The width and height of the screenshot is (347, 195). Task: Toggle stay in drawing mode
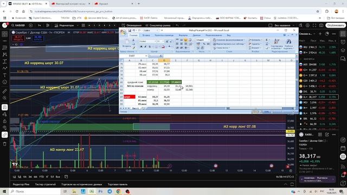pyautogui.click(x=5, y=114)
